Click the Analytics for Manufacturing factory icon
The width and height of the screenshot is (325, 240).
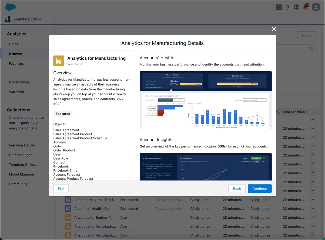point(59,61)
